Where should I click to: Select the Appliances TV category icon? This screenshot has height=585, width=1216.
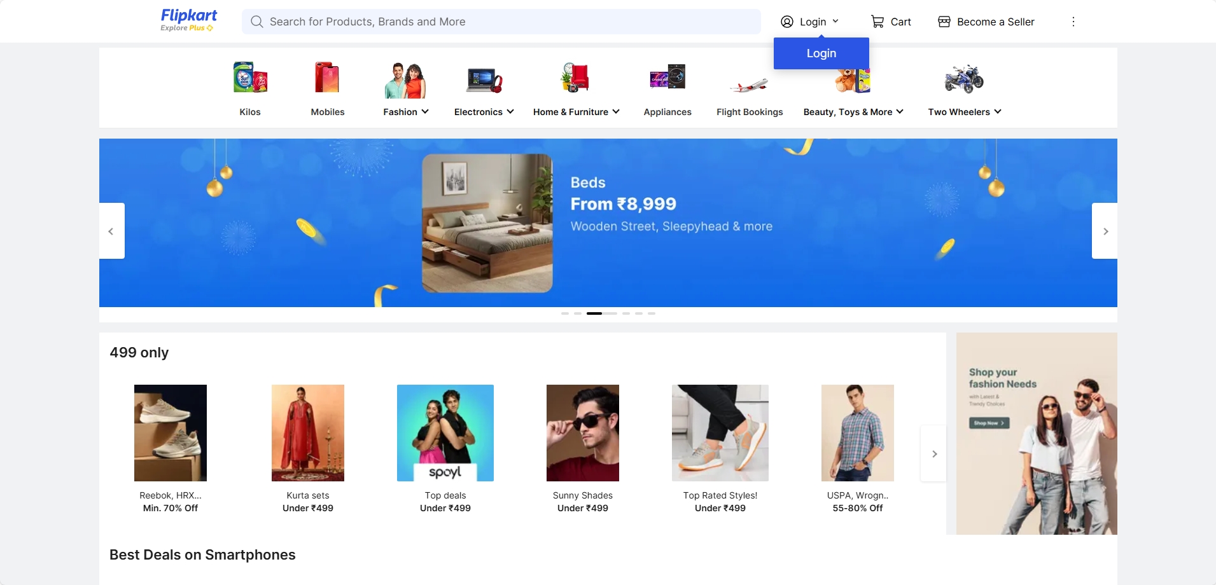pos(667,76)
